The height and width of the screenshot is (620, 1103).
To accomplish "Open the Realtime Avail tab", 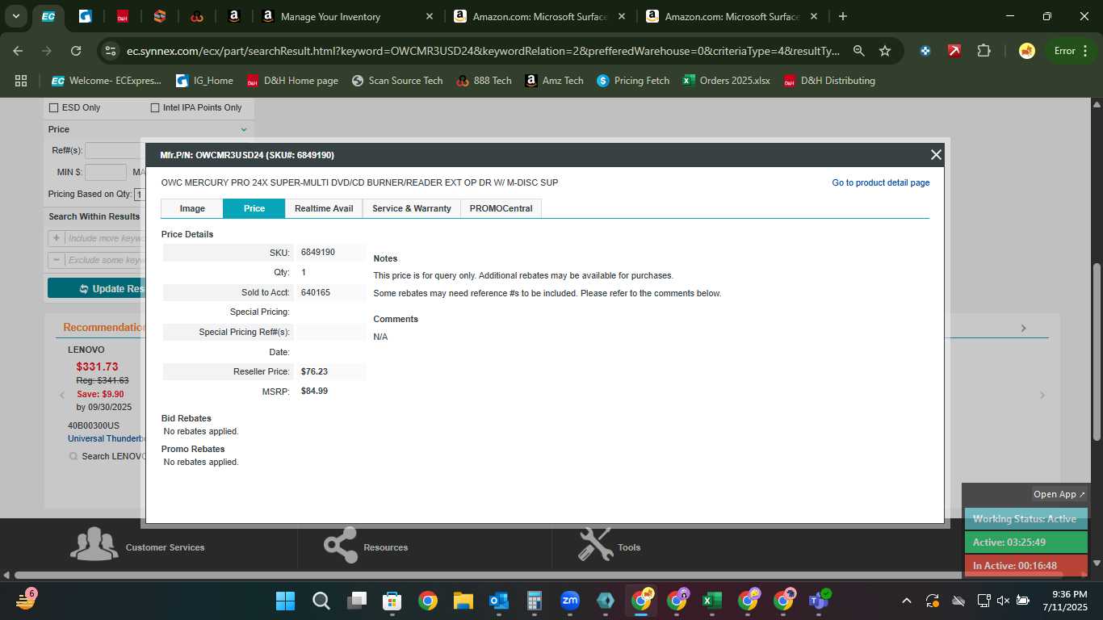I will 324,208.
